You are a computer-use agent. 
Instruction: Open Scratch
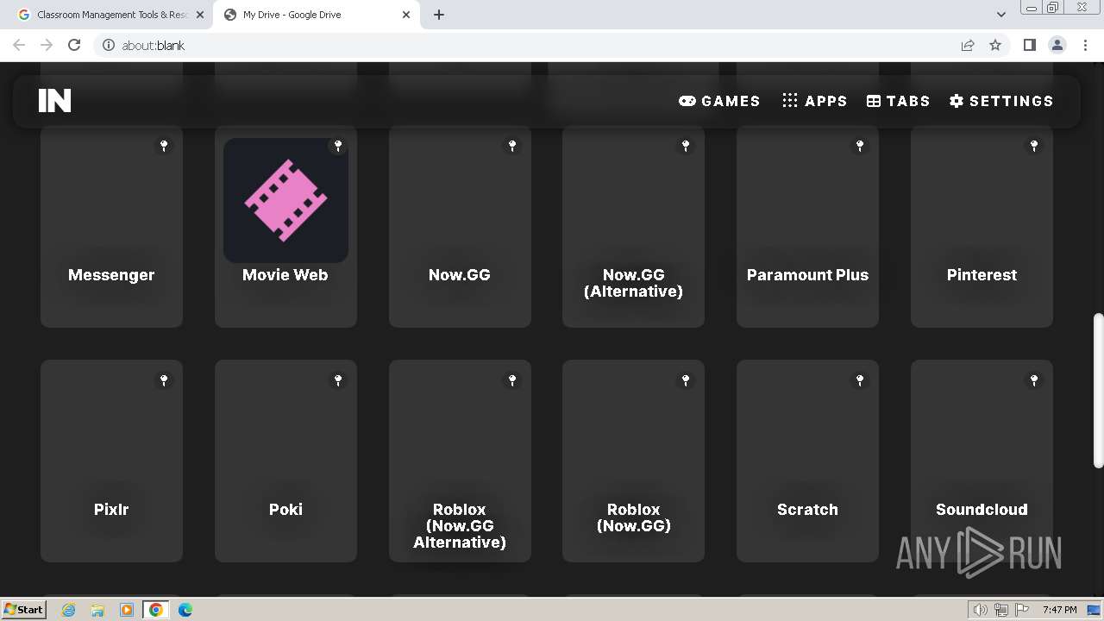tap(807, 461)
